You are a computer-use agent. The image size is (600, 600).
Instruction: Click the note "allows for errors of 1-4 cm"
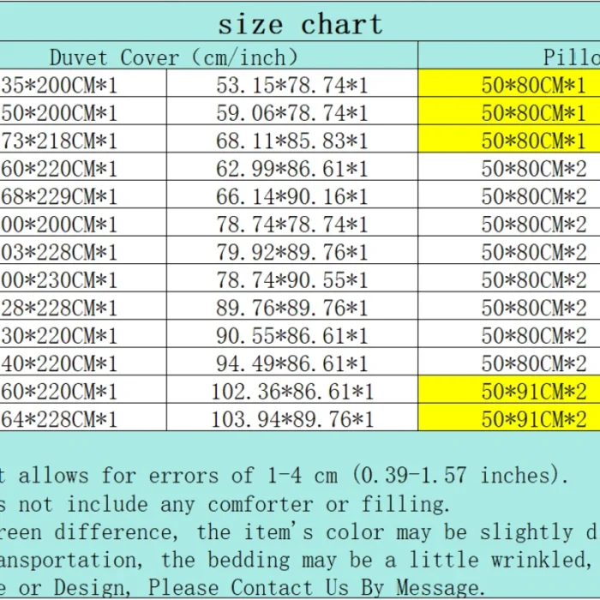coord(178,475)
